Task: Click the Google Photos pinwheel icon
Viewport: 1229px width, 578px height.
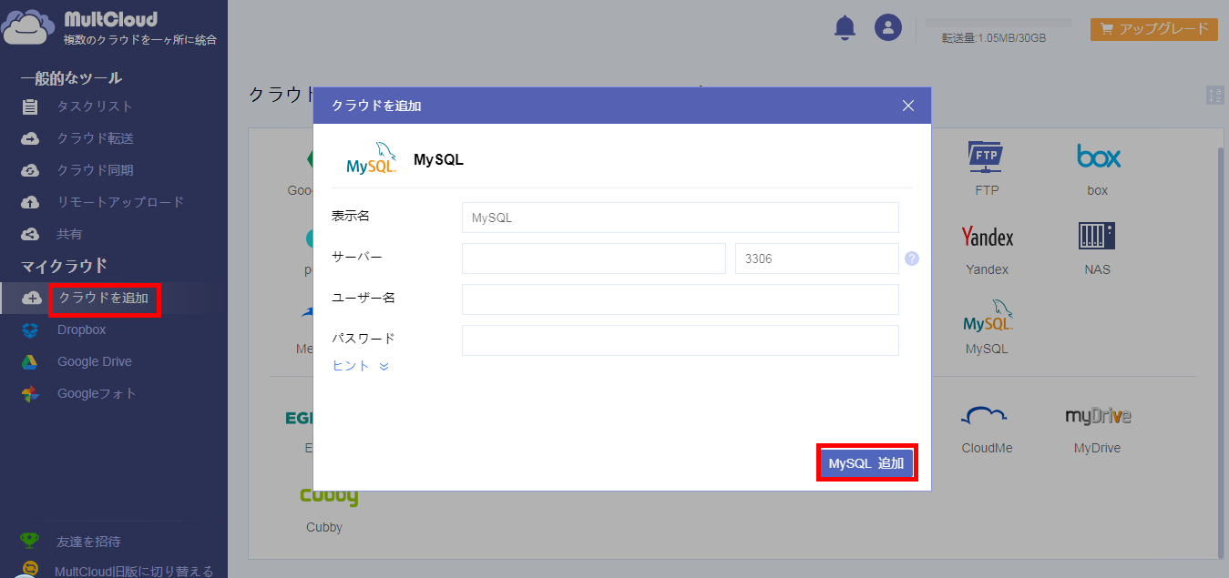Action: coord(30,393)
